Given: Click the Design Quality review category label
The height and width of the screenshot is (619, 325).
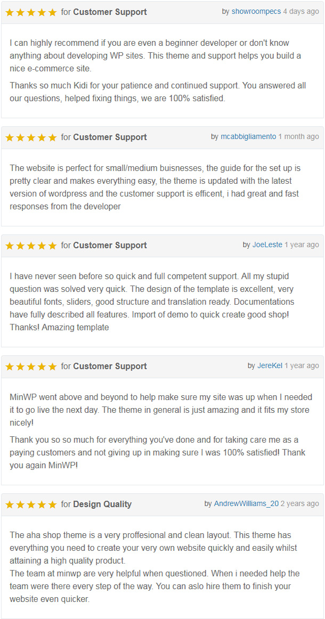Looking at the screenshot, I should pos(102,504).
